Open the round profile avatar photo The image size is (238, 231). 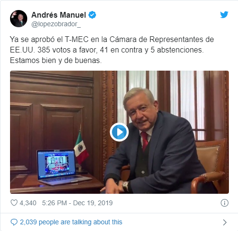point(19,19)
